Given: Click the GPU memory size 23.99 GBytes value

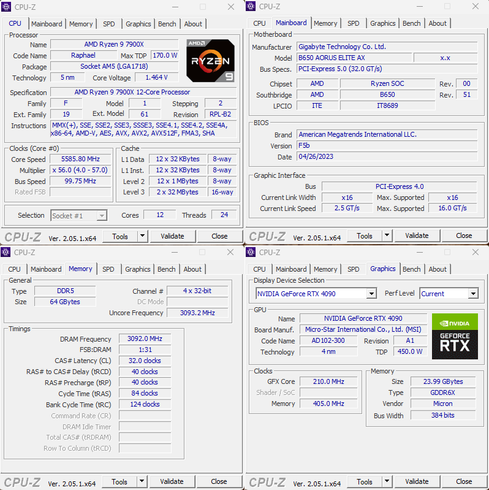Looking at the screenshot, I should point(443,381).
